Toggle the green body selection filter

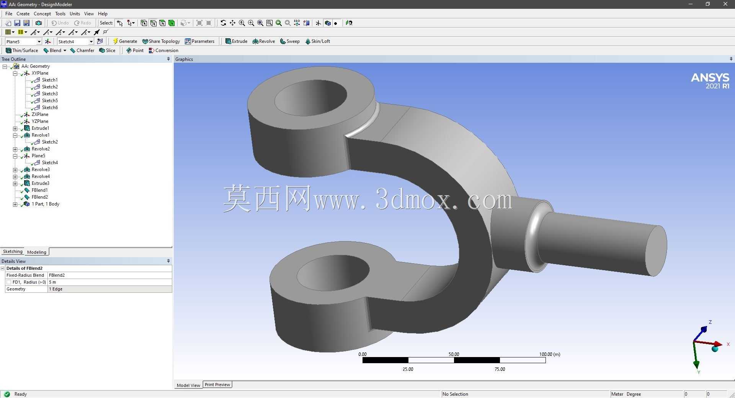171,23
